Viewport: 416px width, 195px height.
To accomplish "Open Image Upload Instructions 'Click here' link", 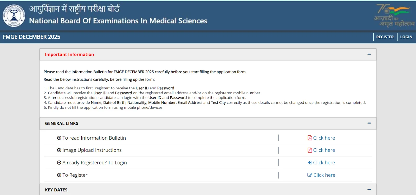I will [324, 150].
